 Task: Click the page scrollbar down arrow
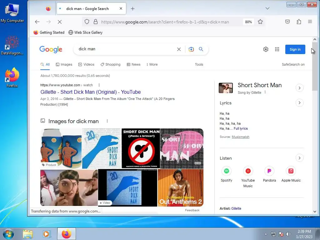(315, 212)
